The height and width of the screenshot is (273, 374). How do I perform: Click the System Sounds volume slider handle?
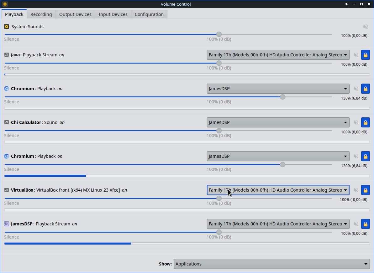[x=219, y=34]
